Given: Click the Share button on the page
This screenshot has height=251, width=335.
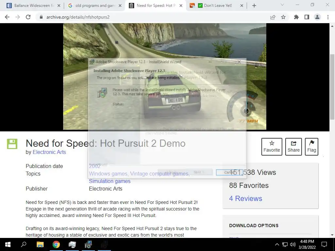Looking at the screenshot, I should tap(293, 147).
